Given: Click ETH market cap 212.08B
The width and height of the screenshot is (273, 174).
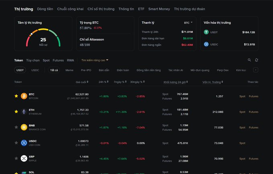Looking at the screenshot, I should pos(218,112).
